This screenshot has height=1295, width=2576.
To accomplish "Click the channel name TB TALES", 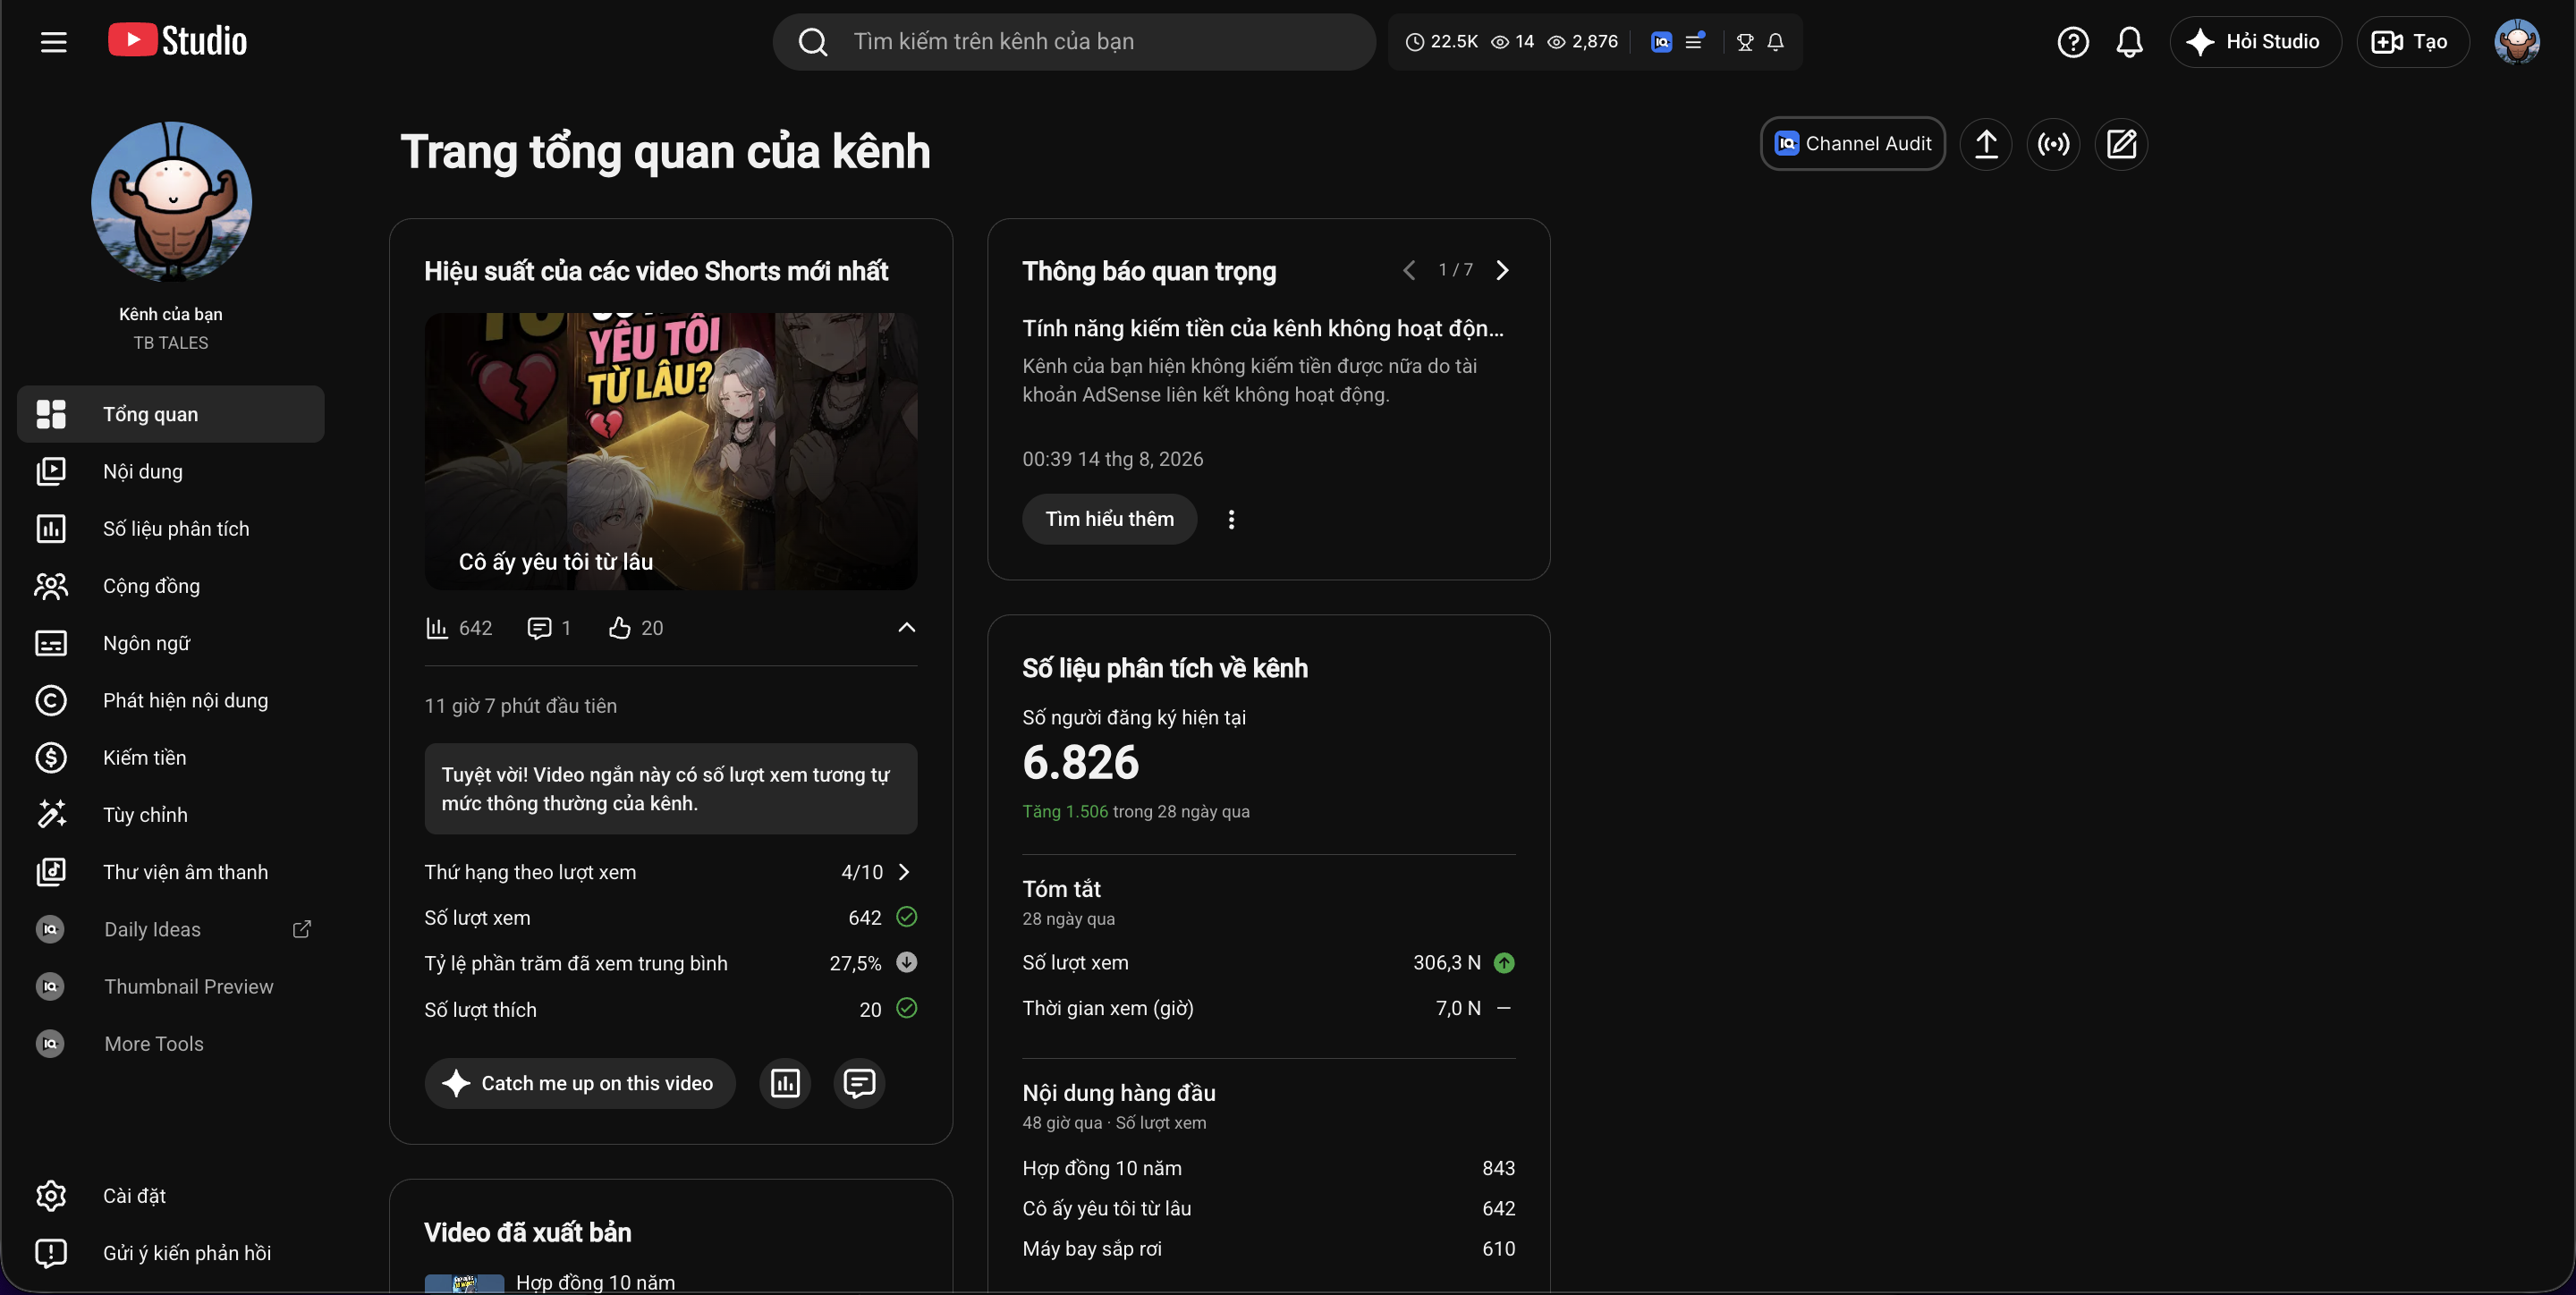I will click(171, 343).
